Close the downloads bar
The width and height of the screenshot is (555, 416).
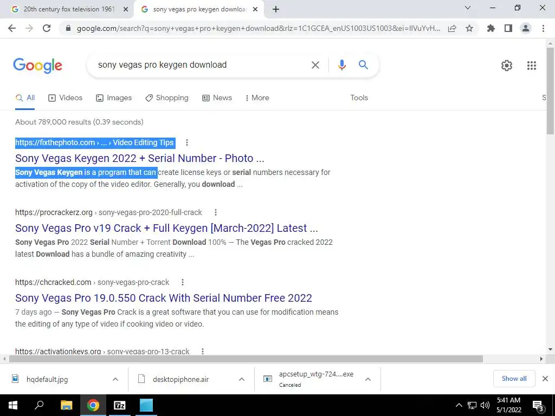pos(545,379)
